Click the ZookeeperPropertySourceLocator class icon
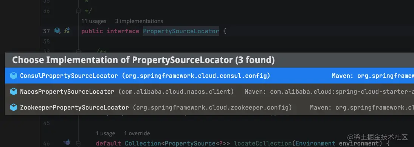414x147 pixels. pyautogui.click(x=14, y=107)
